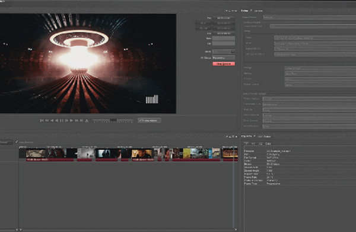The width and height of the screenshot is (356, 232).
Task: Click the fast rewind double-arrow icon
Action: click(47, 121)
